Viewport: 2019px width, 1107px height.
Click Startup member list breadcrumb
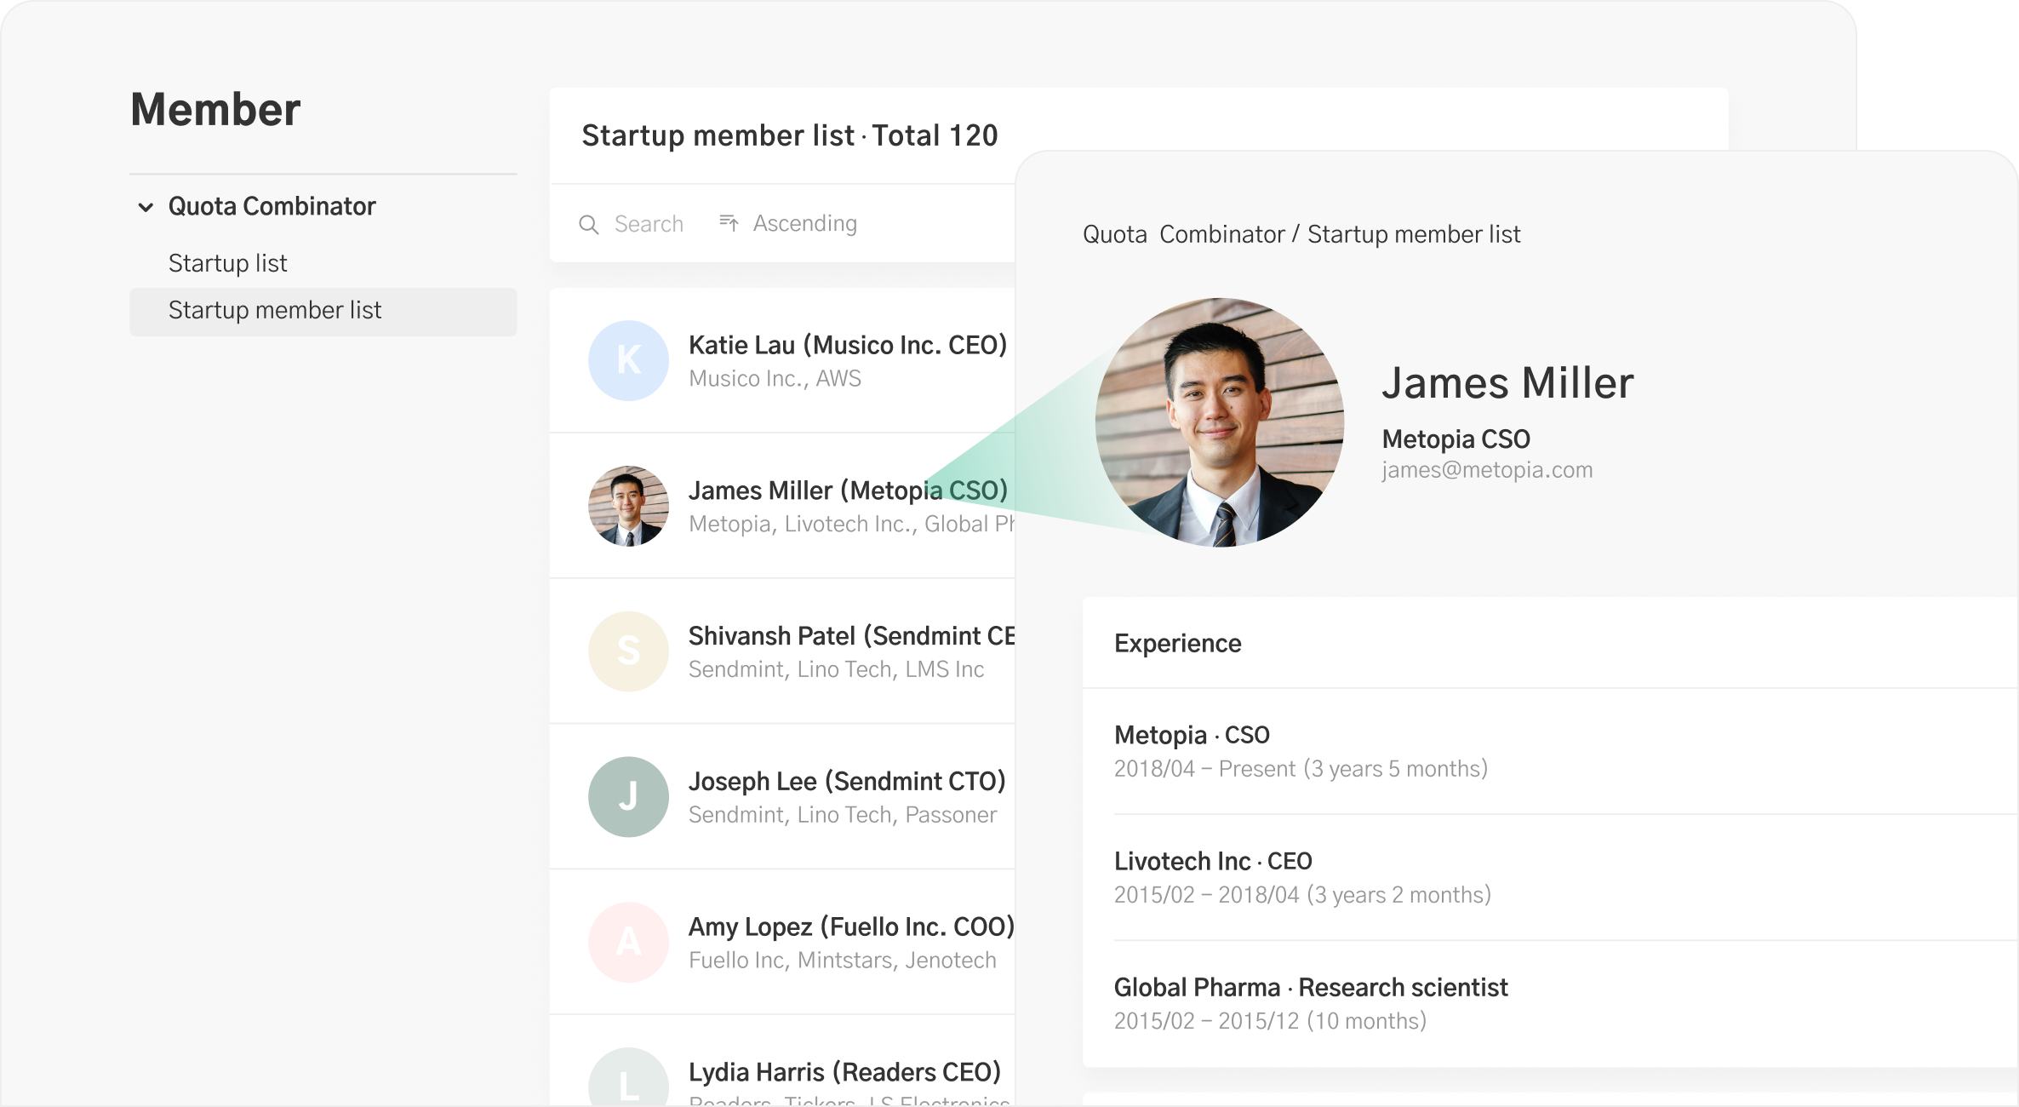click(x=1413, y=234)
